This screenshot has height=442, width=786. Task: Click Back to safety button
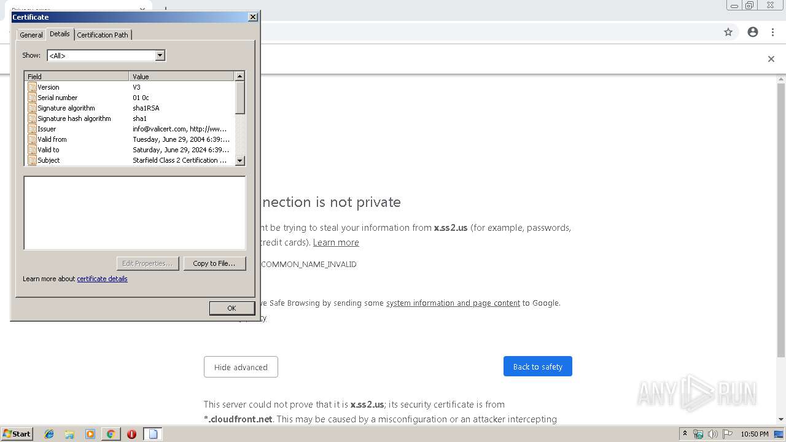(538, 366)
